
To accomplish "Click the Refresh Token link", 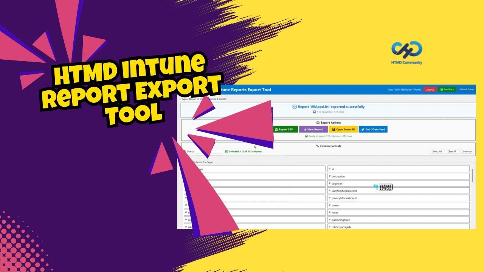I will tap(467, 90).
